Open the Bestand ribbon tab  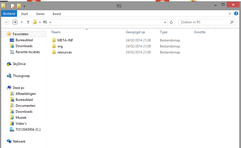(x=9, y=14)
